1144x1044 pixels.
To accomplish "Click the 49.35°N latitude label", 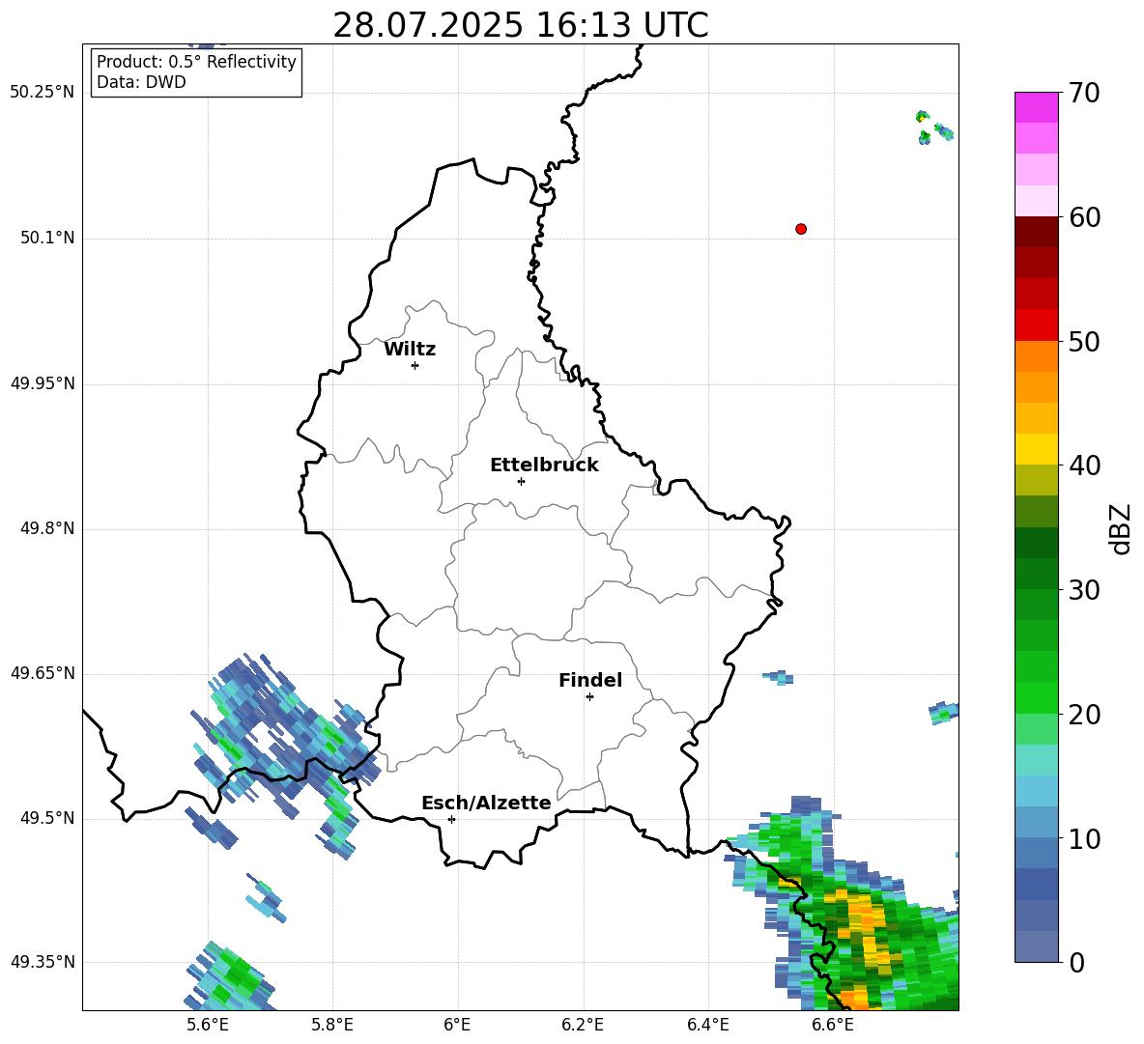I will (43, 962).
